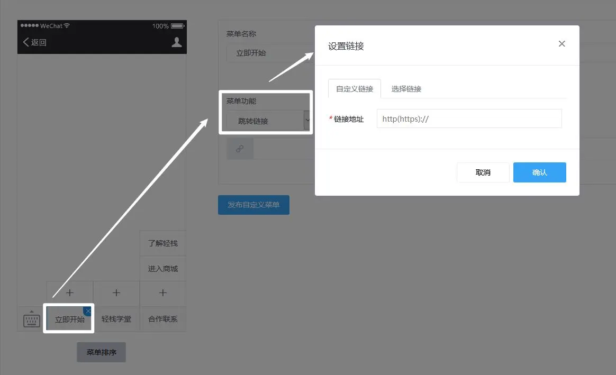Select the 了解轻栈 submenu item
Image resolution: width=616 pixels, height=375 pixels.
[x=163, y=243]
